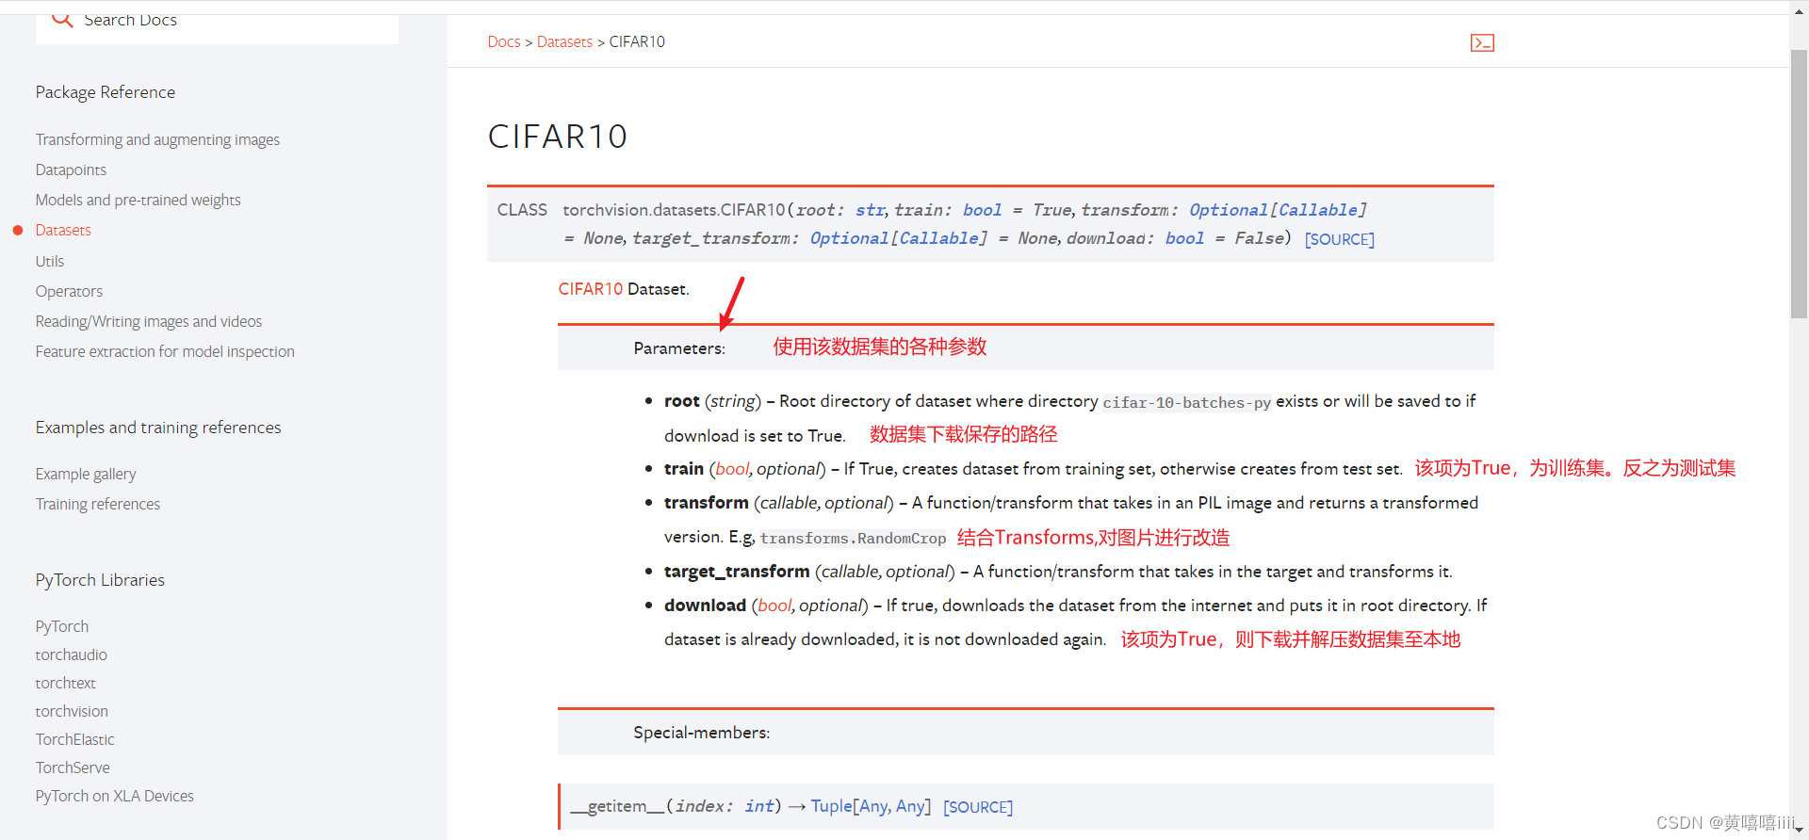Click the red CIFAR10 dataset link
1809x840 pixels.
coord(591,289)
